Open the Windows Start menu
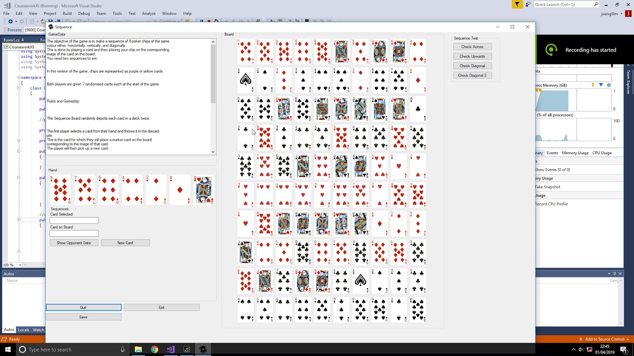 7,350
